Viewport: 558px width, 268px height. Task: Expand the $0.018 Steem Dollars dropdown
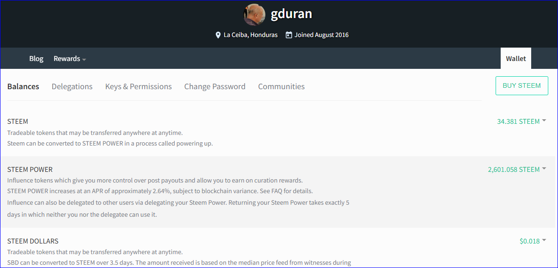coord(533,241)
